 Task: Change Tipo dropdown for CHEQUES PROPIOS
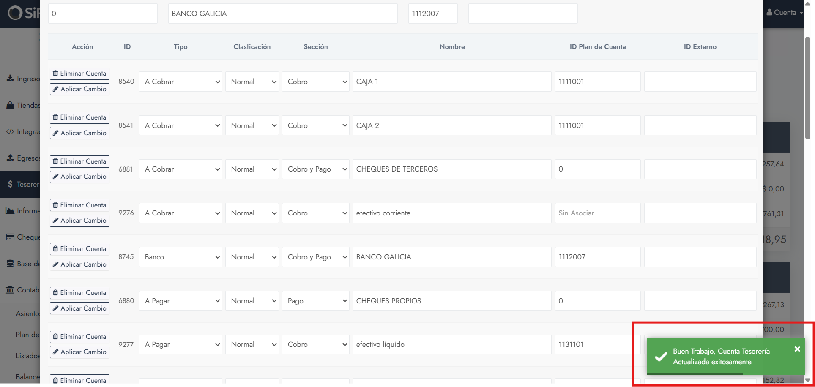coord(181,301)
